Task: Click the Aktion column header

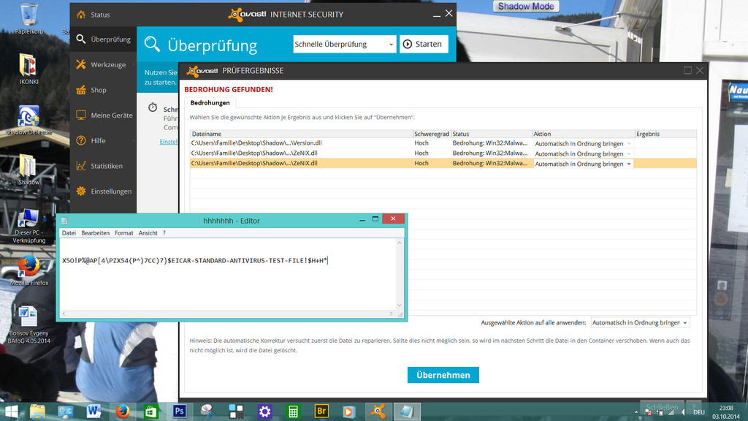Action: [584, 134]
